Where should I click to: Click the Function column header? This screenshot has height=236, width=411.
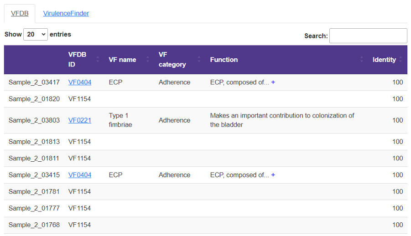tap(224, 60)
